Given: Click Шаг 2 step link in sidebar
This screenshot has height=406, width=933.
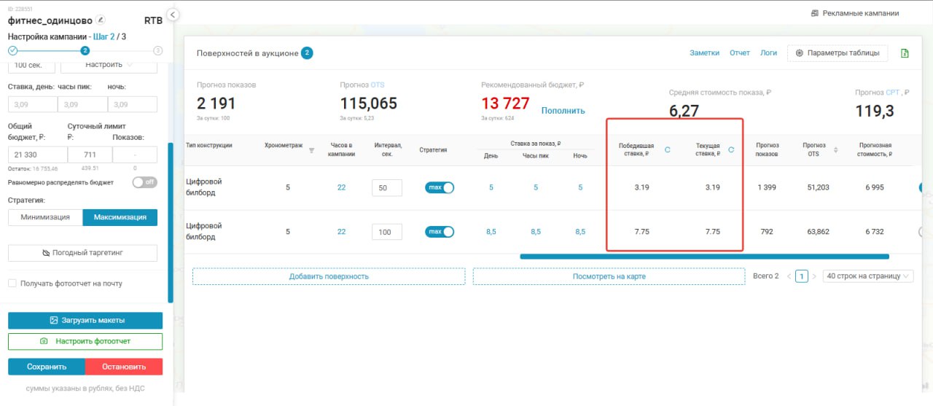Looking at the screenshot, I should pos(104,36).
